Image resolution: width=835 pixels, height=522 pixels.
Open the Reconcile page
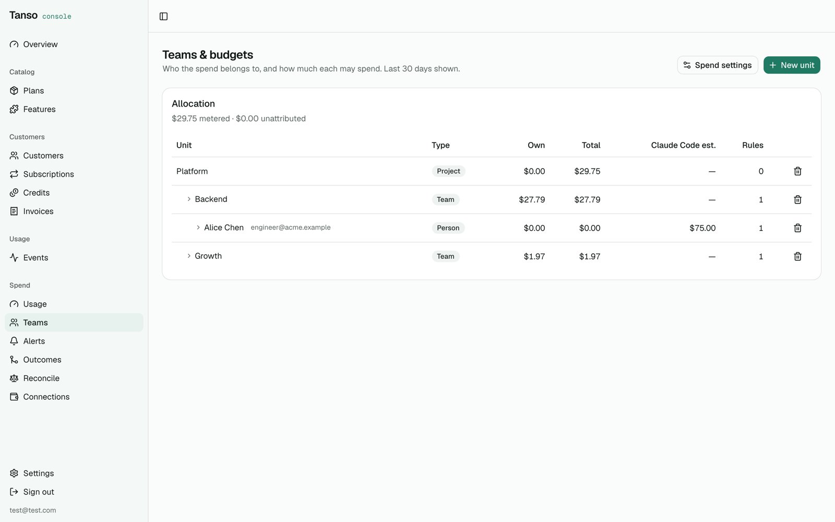74,378
